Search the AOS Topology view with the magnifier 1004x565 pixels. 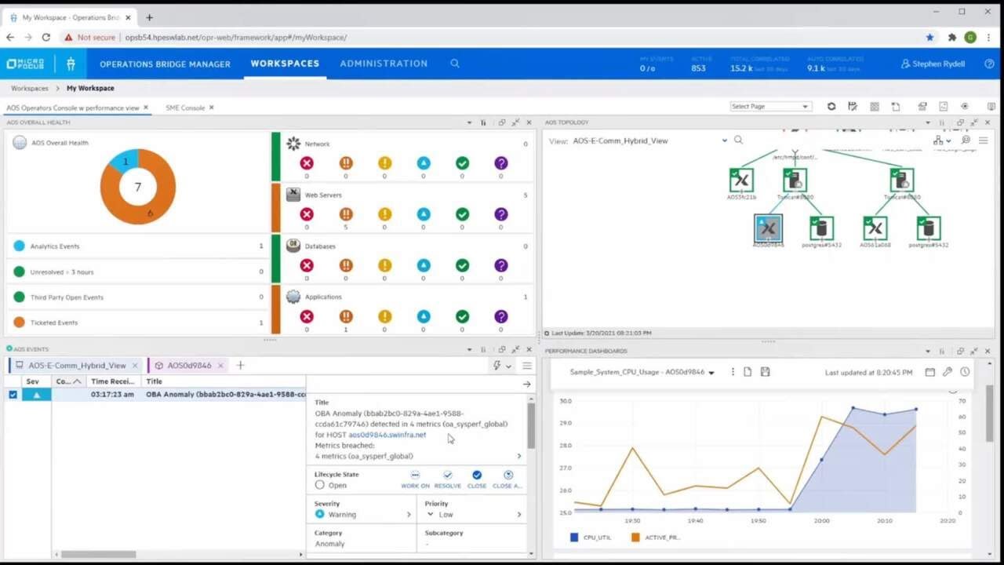738,140
